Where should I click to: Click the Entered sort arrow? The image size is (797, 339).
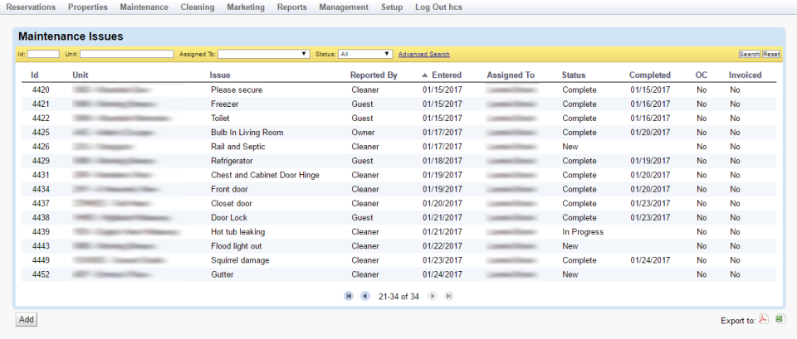tap(425, 75)
